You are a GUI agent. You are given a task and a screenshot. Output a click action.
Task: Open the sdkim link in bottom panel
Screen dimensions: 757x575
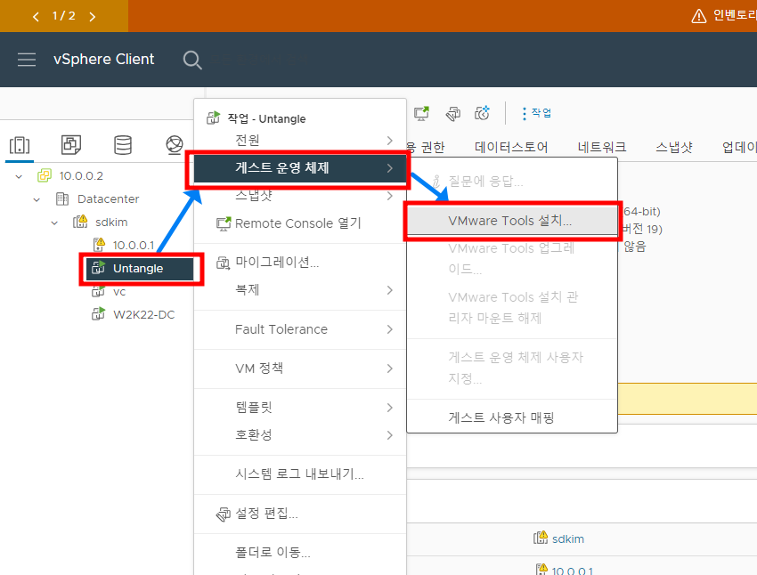[x=568, y=539]
